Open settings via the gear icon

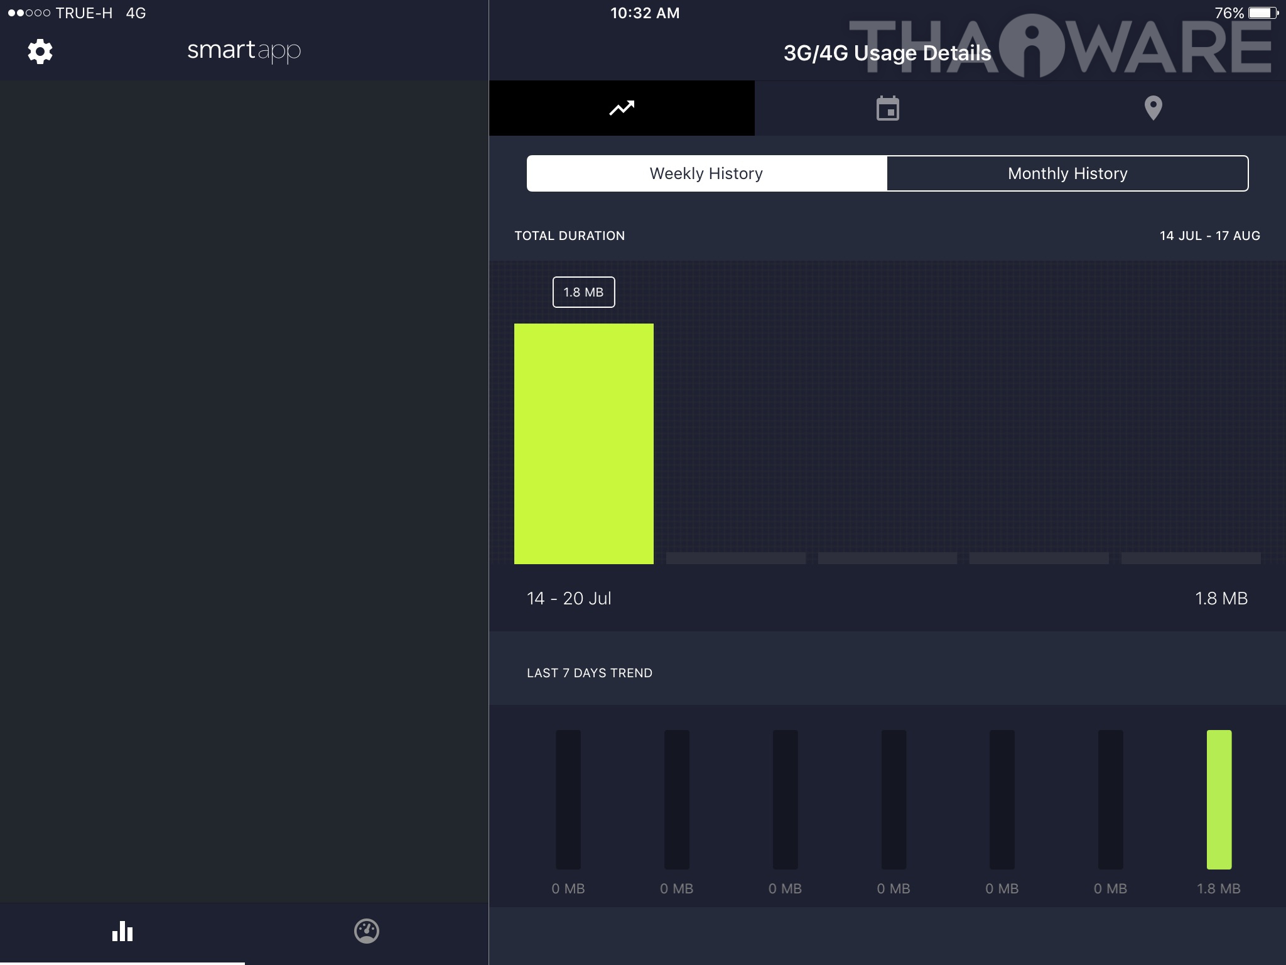[40, 52]
